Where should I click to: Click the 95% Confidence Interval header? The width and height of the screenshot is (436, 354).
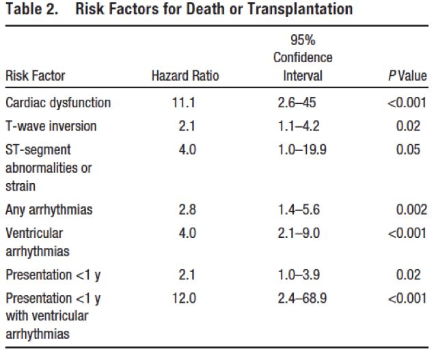click(x=303, y=58)
